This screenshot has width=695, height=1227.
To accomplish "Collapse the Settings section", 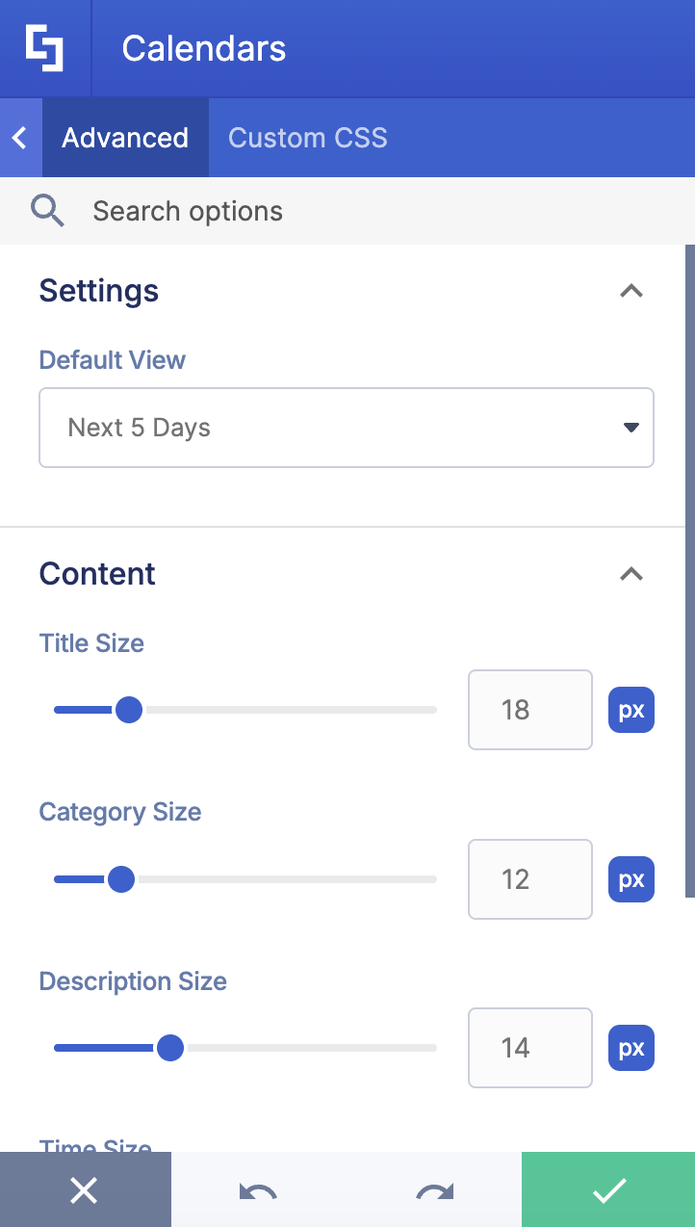I will tap(631, 291).
